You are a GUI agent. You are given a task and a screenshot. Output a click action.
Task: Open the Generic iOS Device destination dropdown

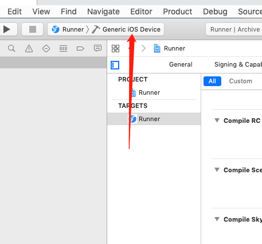(131, 29)
